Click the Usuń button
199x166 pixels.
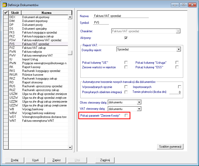click(35, 160)
